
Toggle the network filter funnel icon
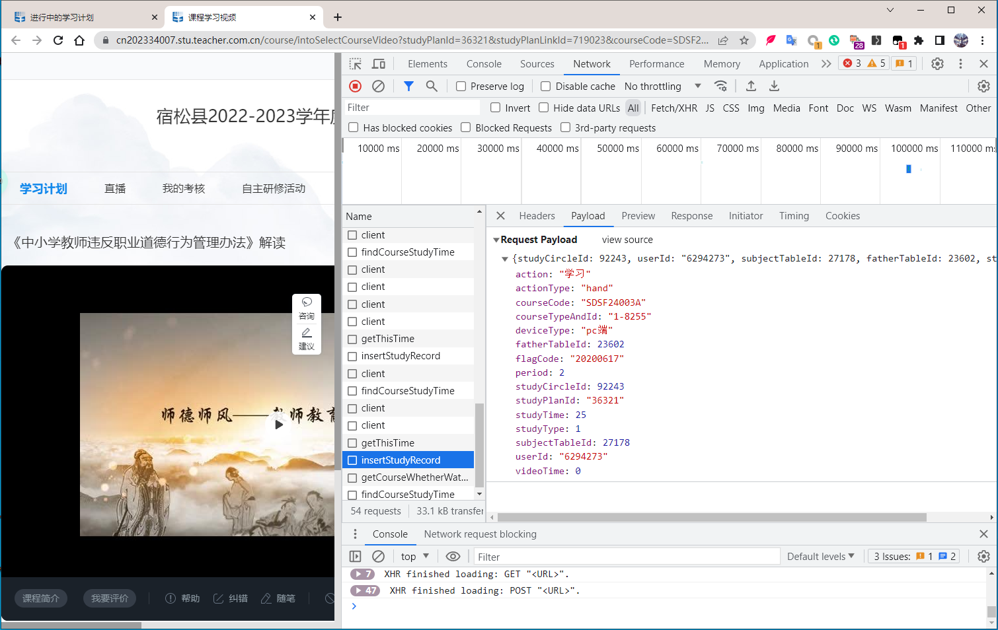coord(408,86)
